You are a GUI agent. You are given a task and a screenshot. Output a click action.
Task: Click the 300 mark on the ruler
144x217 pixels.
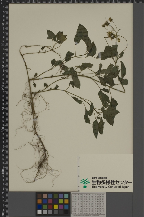[4, 130]
